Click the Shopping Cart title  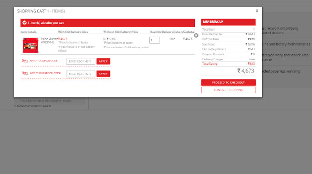coord(41,11)
